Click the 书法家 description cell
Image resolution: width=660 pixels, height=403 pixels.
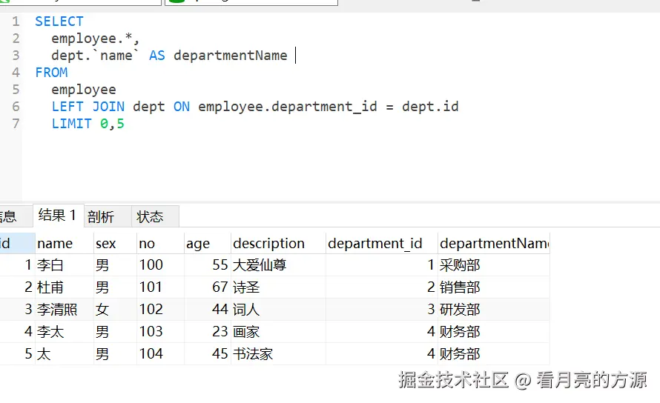[253, 353]
